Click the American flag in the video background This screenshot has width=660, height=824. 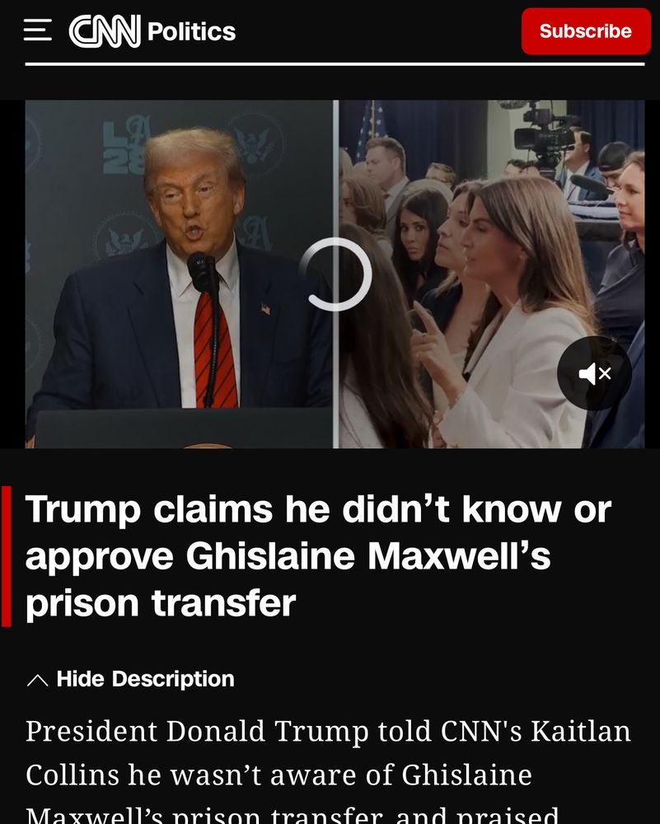tap(372, 129)
